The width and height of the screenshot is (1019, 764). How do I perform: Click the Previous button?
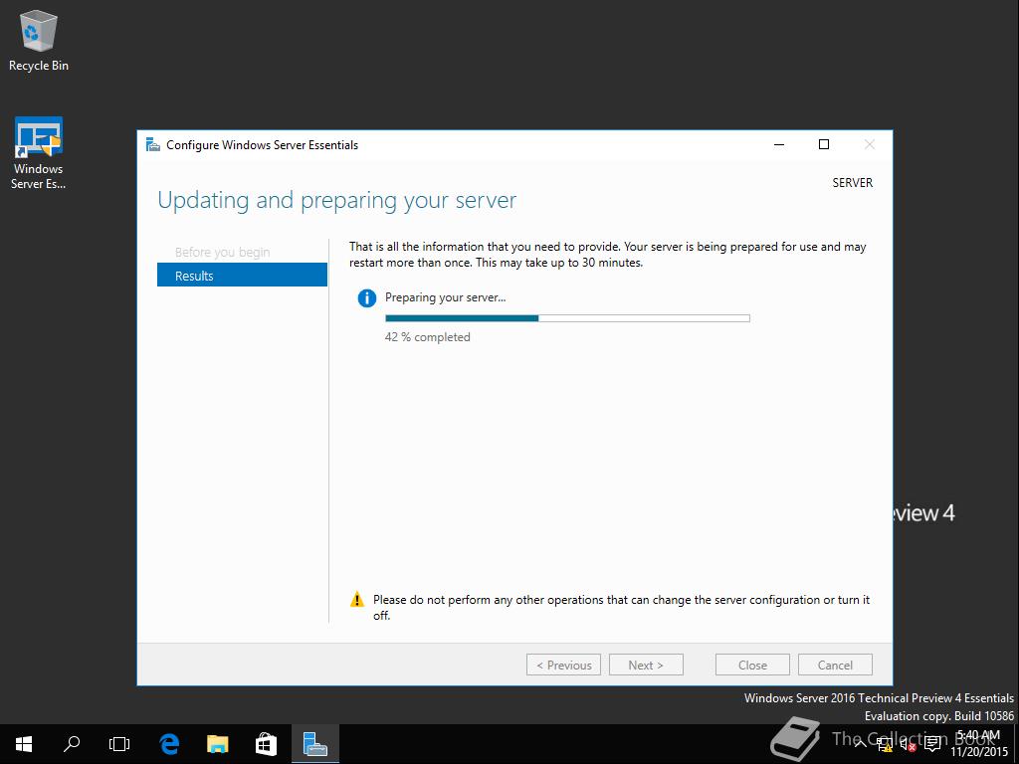[563, 665]
